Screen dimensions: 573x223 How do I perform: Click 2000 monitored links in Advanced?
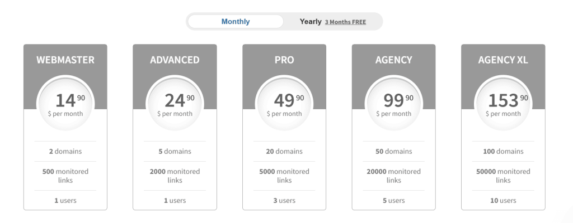(175, 176)
